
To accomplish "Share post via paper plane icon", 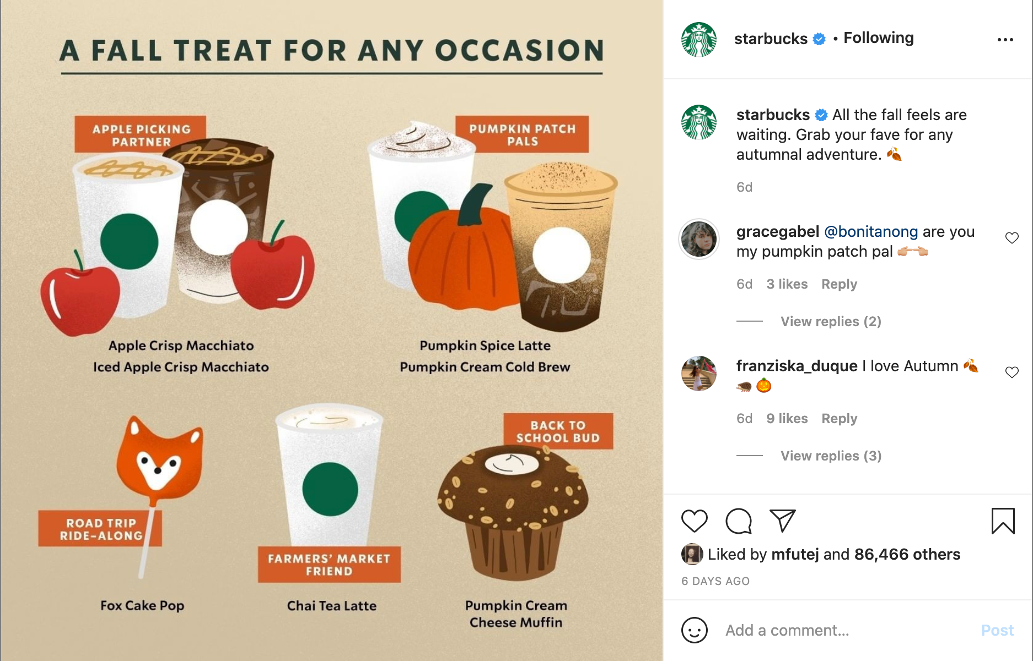I will (x=782, y=521).
